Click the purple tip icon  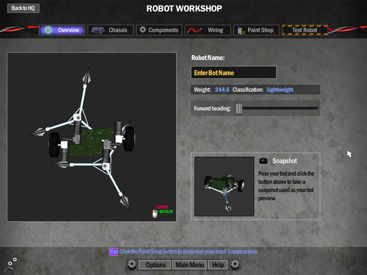point(113,252)
